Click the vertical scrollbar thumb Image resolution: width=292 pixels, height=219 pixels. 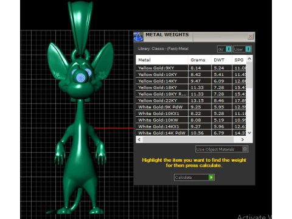pyautogui.click(x=249, y=75)
